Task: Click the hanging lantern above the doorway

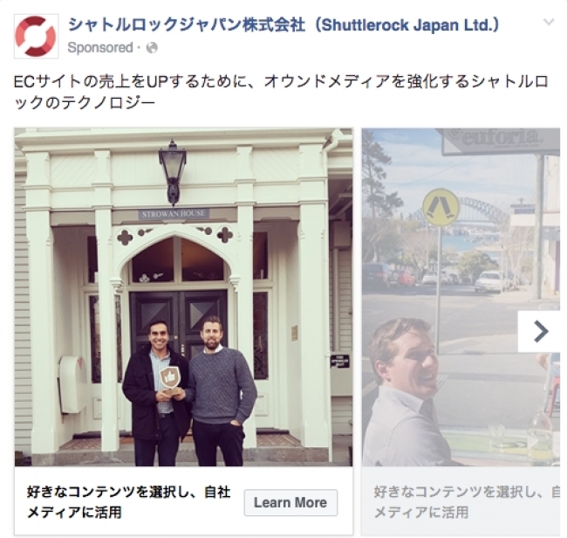Action: point(173,173)
